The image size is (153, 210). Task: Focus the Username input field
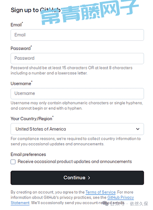coord(77,94)
